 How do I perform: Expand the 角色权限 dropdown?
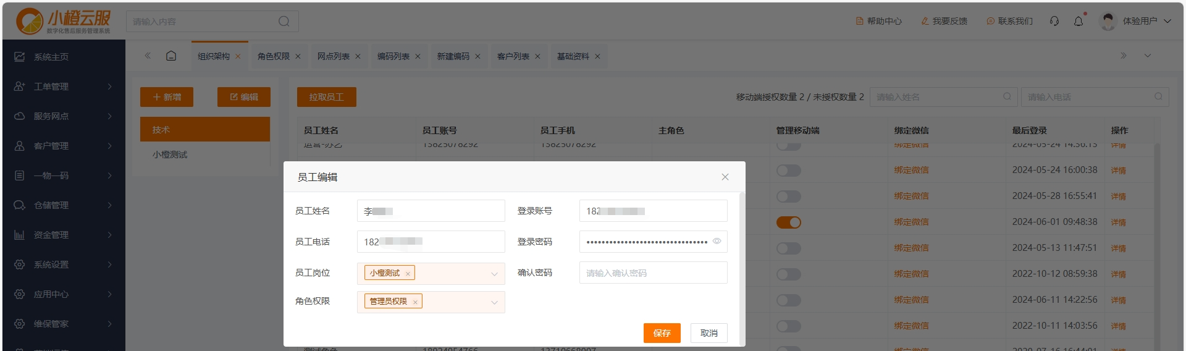494,302
